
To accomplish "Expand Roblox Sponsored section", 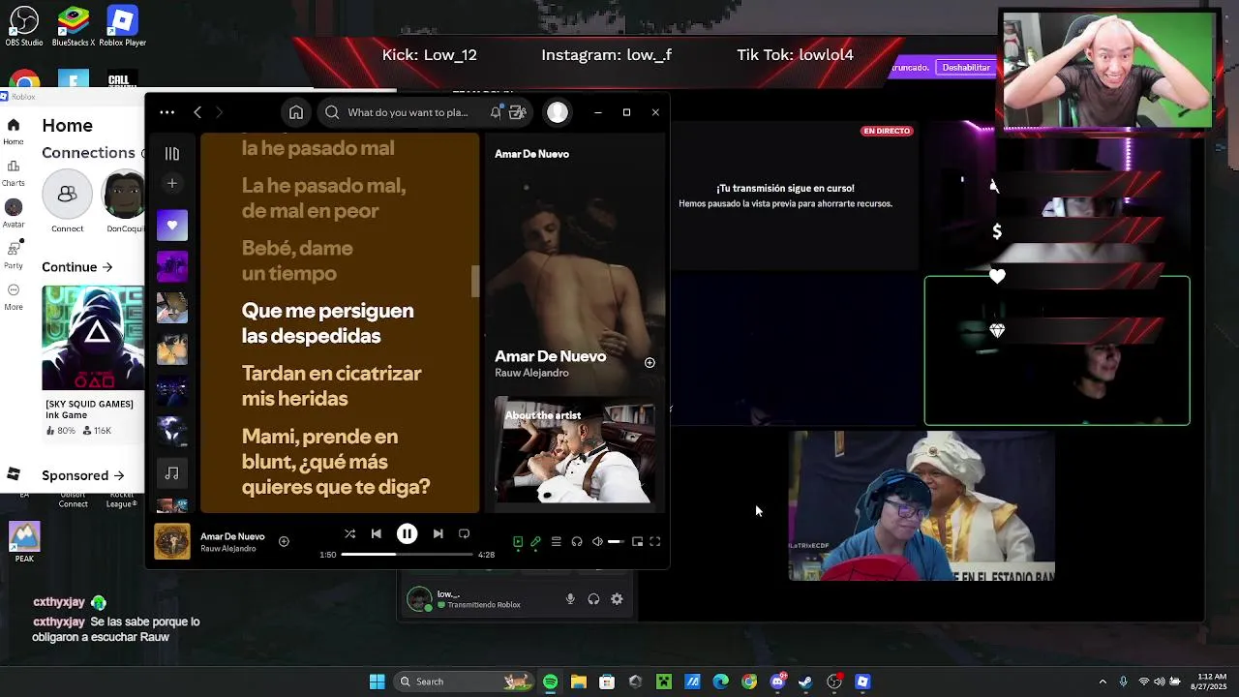I will (83, 475).
